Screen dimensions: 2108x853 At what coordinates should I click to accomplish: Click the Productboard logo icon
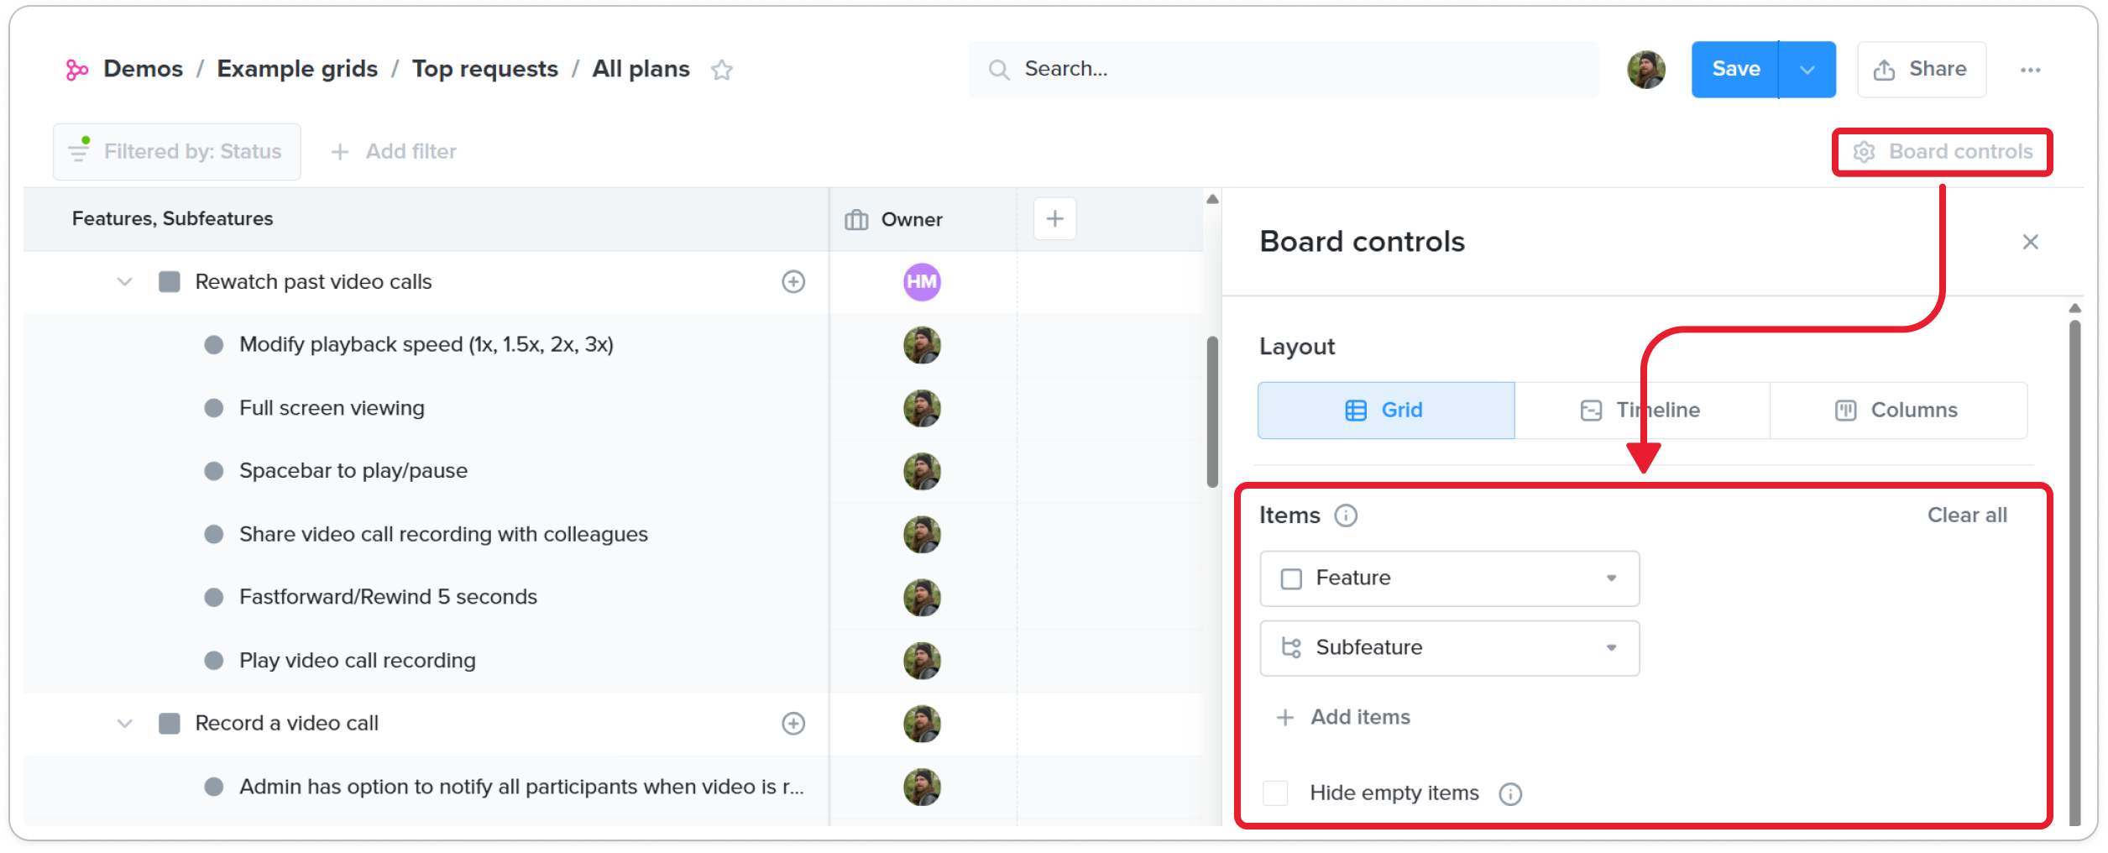pos(76,70)
